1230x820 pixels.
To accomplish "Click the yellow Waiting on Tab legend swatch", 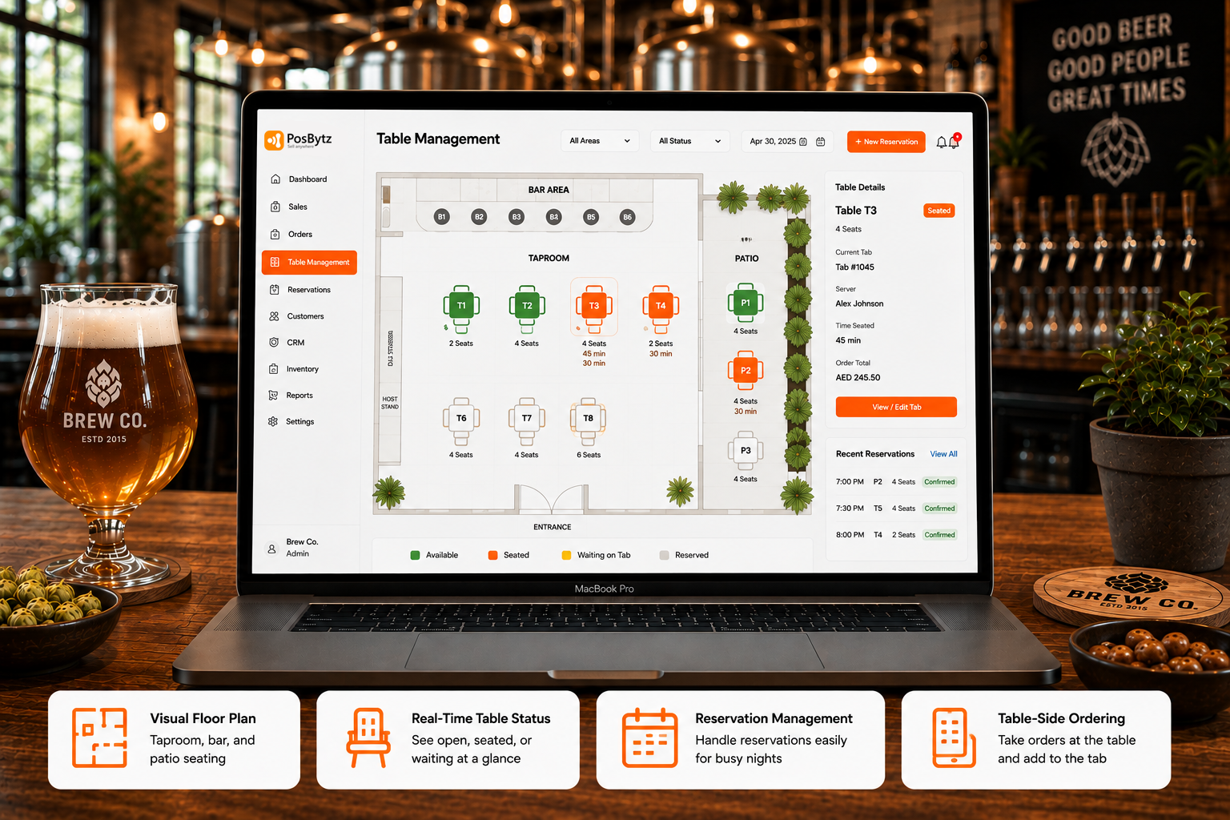I will 566,555.
